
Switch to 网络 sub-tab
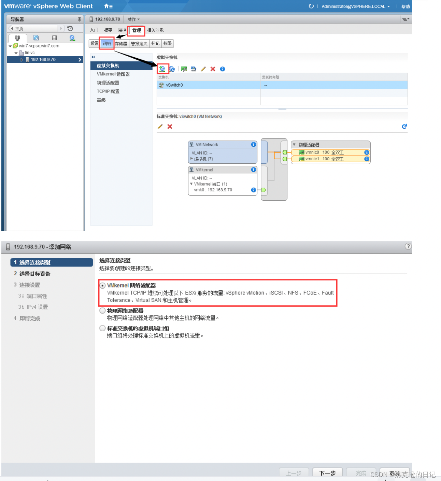(107, 43)
